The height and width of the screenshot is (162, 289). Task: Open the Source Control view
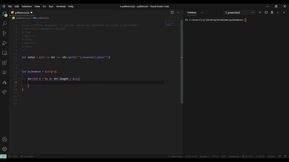(5, 33)
